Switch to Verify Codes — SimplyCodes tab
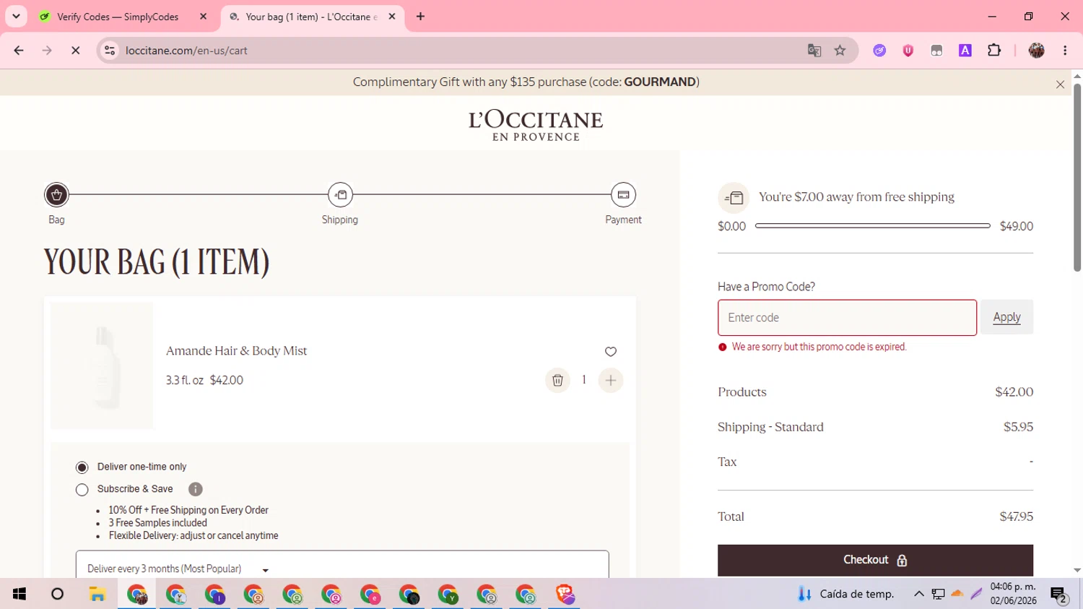The width and height of the screenshot is (1083, 609). (118, 17)
